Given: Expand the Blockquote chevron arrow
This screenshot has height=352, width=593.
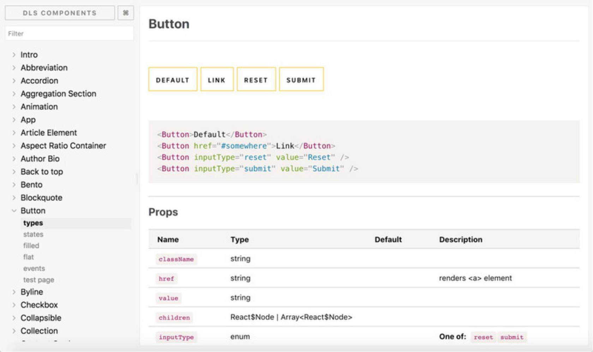Looking at the screenshot, I should tap(14, 198).
